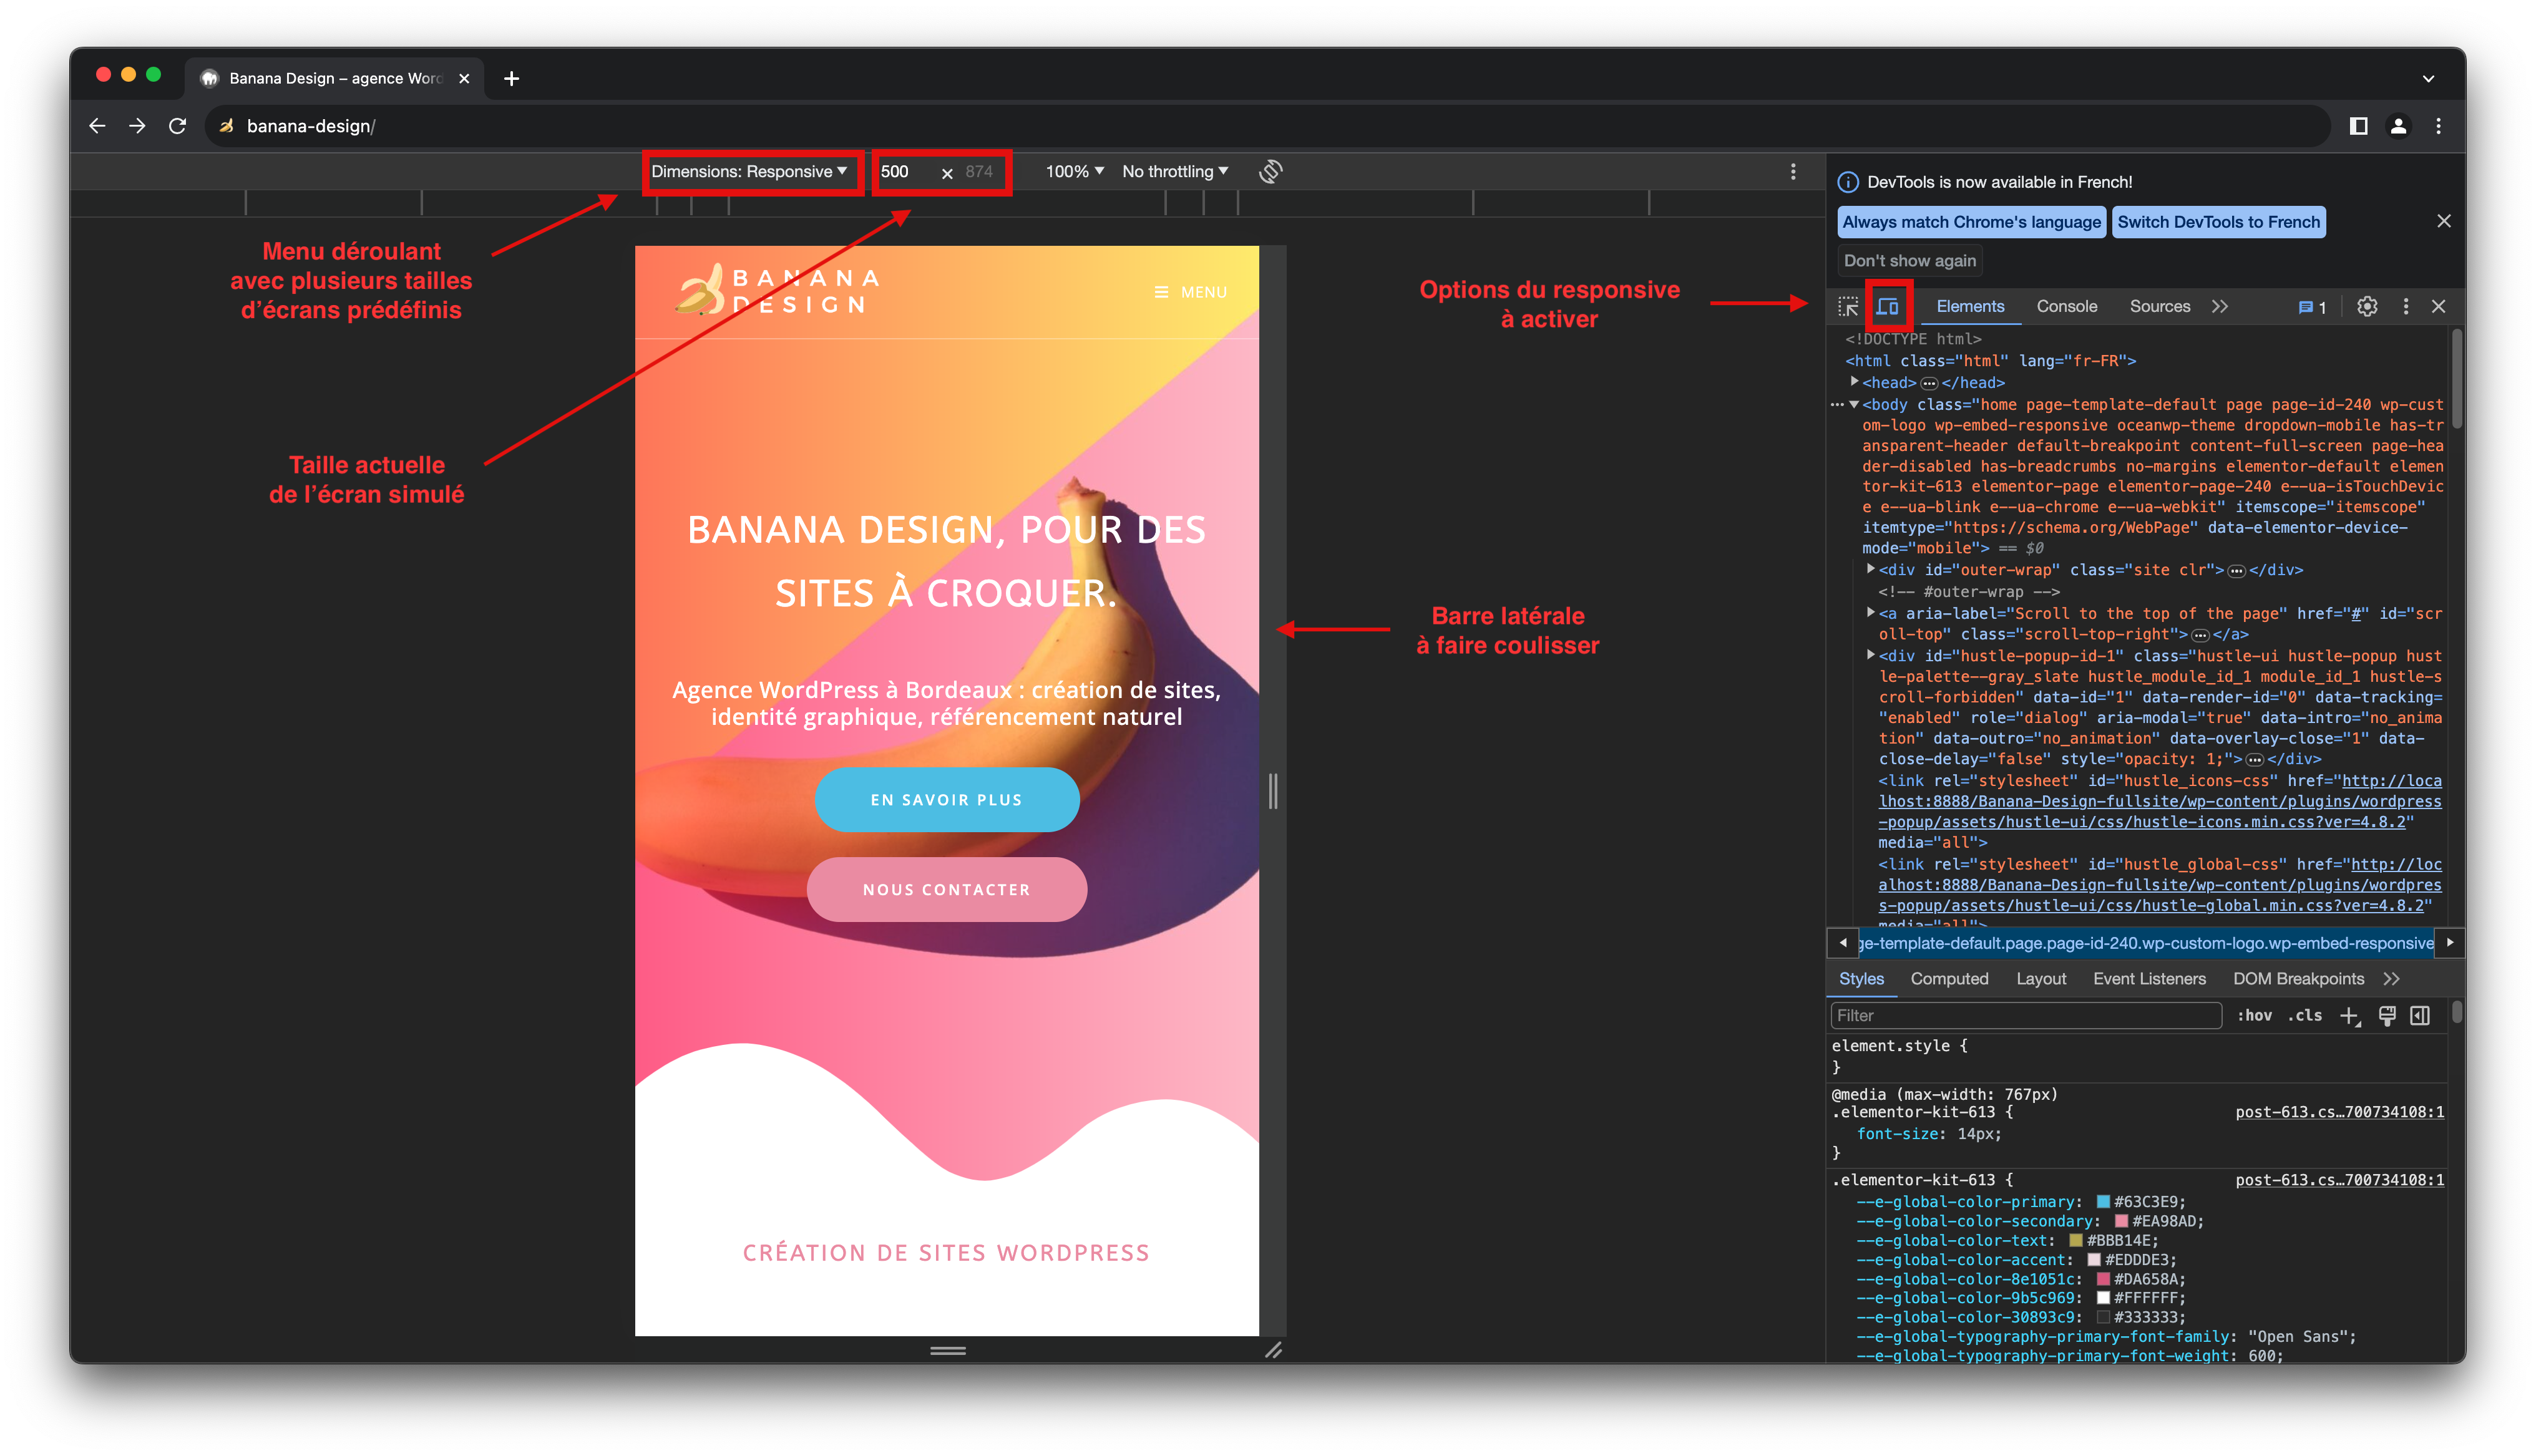
Task: Toggle the .cls class editor
Action: pyautogui.click(x=2306, y=1016)
